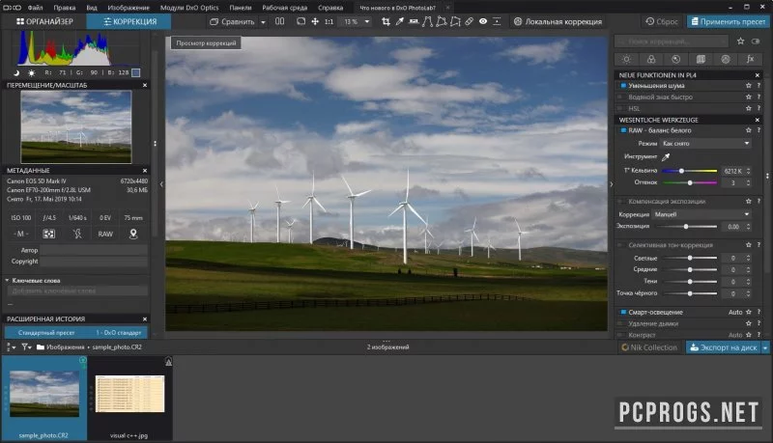This screenshot has height=443, width=773.
Task: Open the Изображение menu
Action: coord(129,8)
